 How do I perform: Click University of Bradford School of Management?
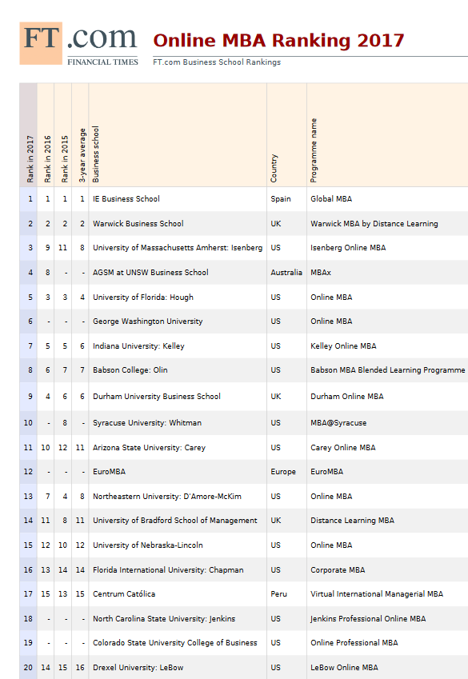175,520
